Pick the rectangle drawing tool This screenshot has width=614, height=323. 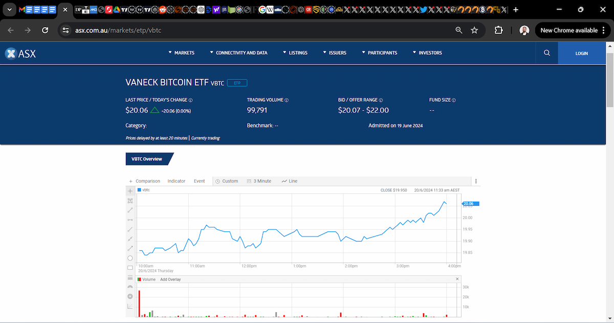(130, 268)
